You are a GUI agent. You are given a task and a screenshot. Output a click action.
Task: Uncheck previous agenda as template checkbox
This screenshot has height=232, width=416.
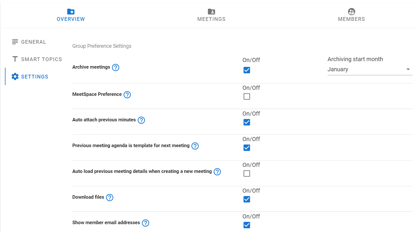pyautogui.click(x=247, y=148)
